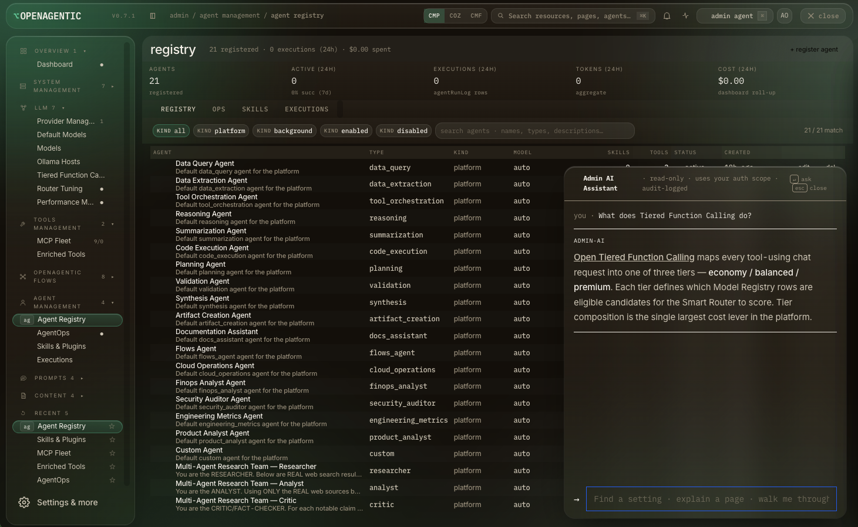The image size is (858, 527).
Task: Filter agents by KIND platform
Action: click(221, 131)
